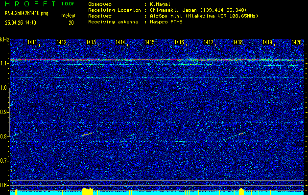Click the 1416 time marker
The width and height of the screenshot is (308, 195).
point(179,42)
